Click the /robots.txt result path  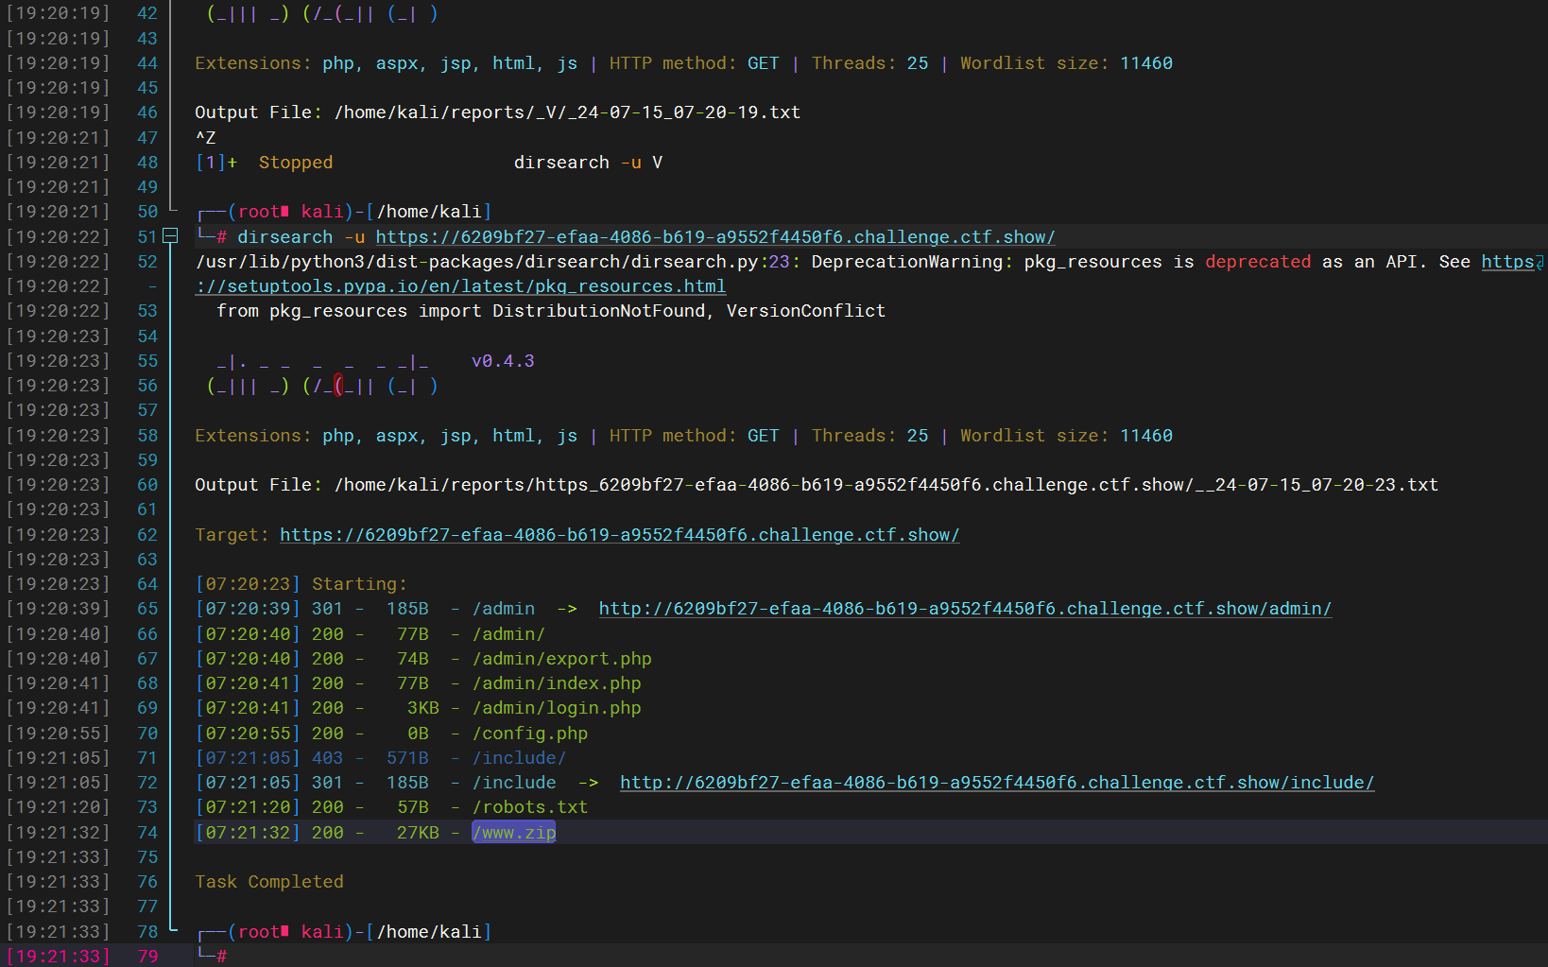coord(530,807)
